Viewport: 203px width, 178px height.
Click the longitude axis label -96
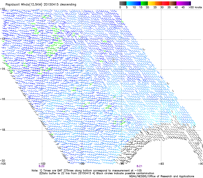point(122,163)
